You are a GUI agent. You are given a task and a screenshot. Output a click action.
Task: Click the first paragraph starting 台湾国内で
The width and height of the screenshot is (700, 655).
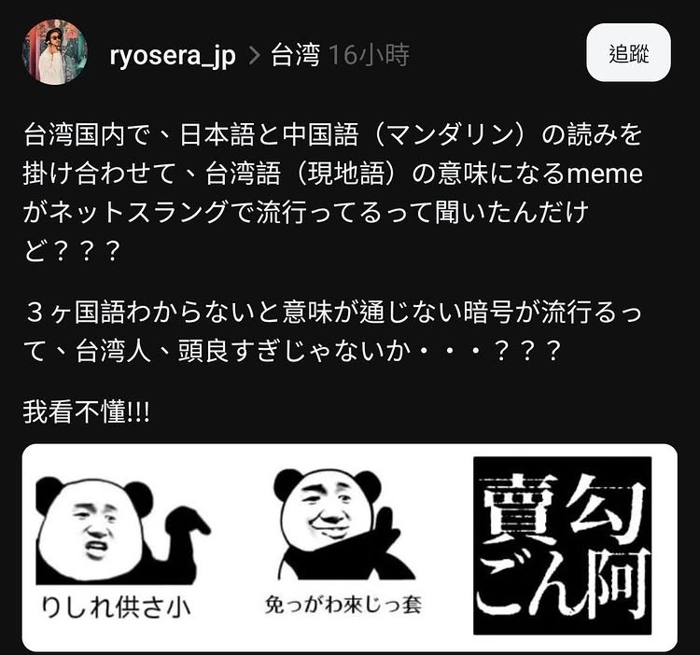point(332,192)
